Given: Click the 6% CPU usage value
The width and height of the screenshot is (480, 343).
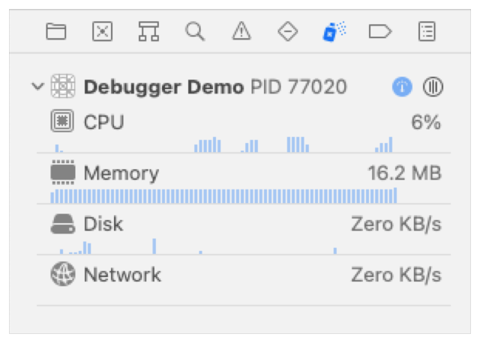Looking at the screenshot, I should point(425,122).
